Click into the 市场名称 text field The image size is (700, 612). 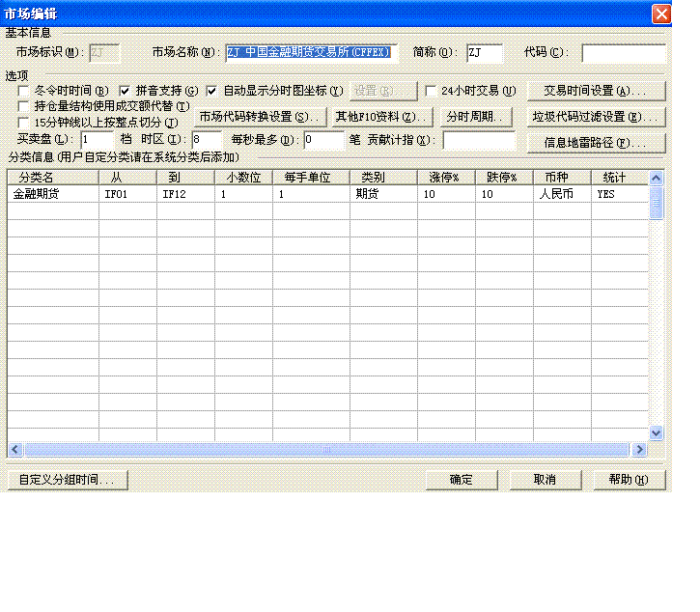pyautogui.click(x=311, y=53)
